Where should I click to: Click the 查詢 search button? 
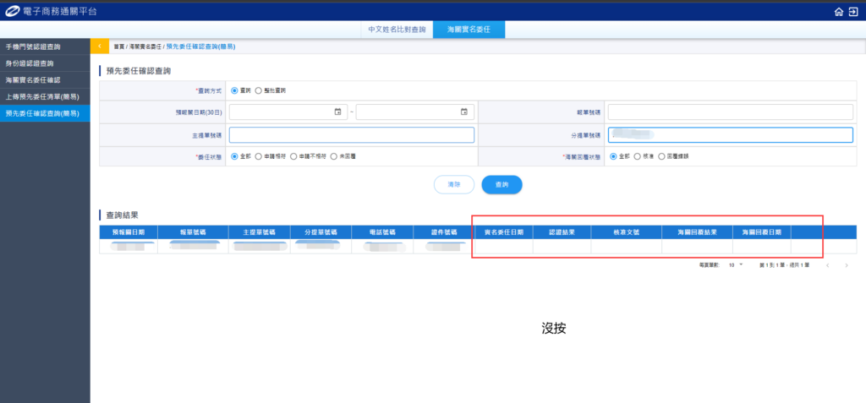[x=502, y=184]
